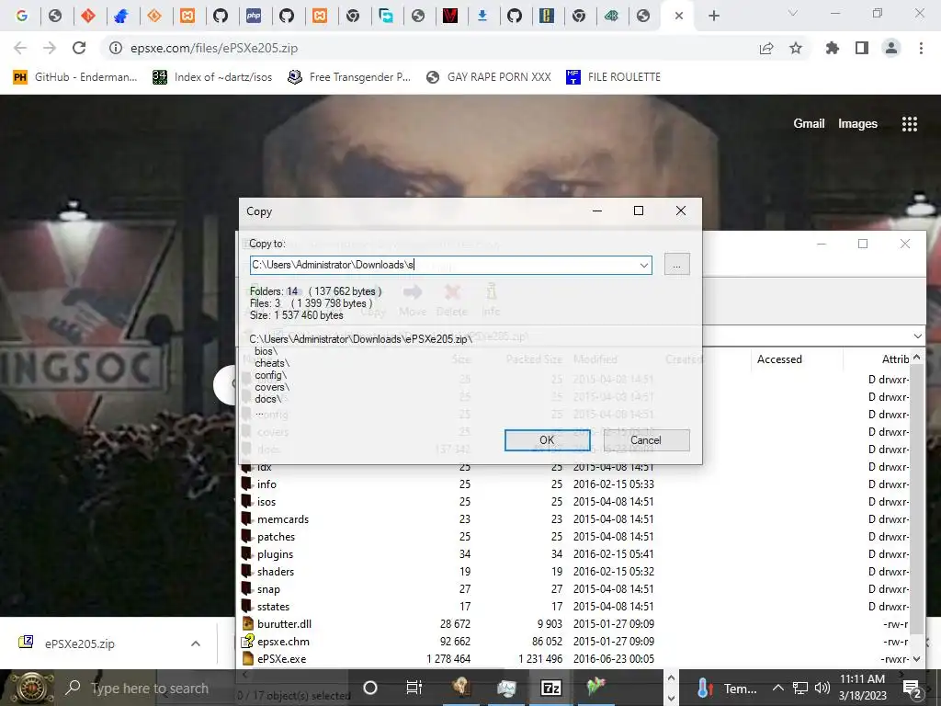Share this page via the share icon
Image resolution: width=941 pixels, height=706 pixels.
click(x=766, y=48)
